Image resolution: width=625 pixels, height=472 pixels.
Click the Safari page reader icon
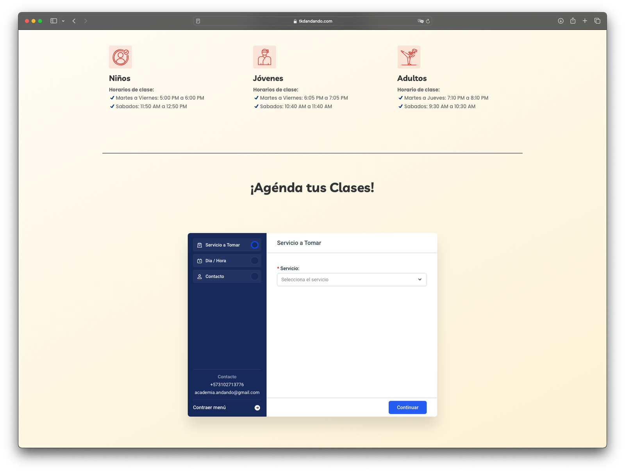[198, 21]
